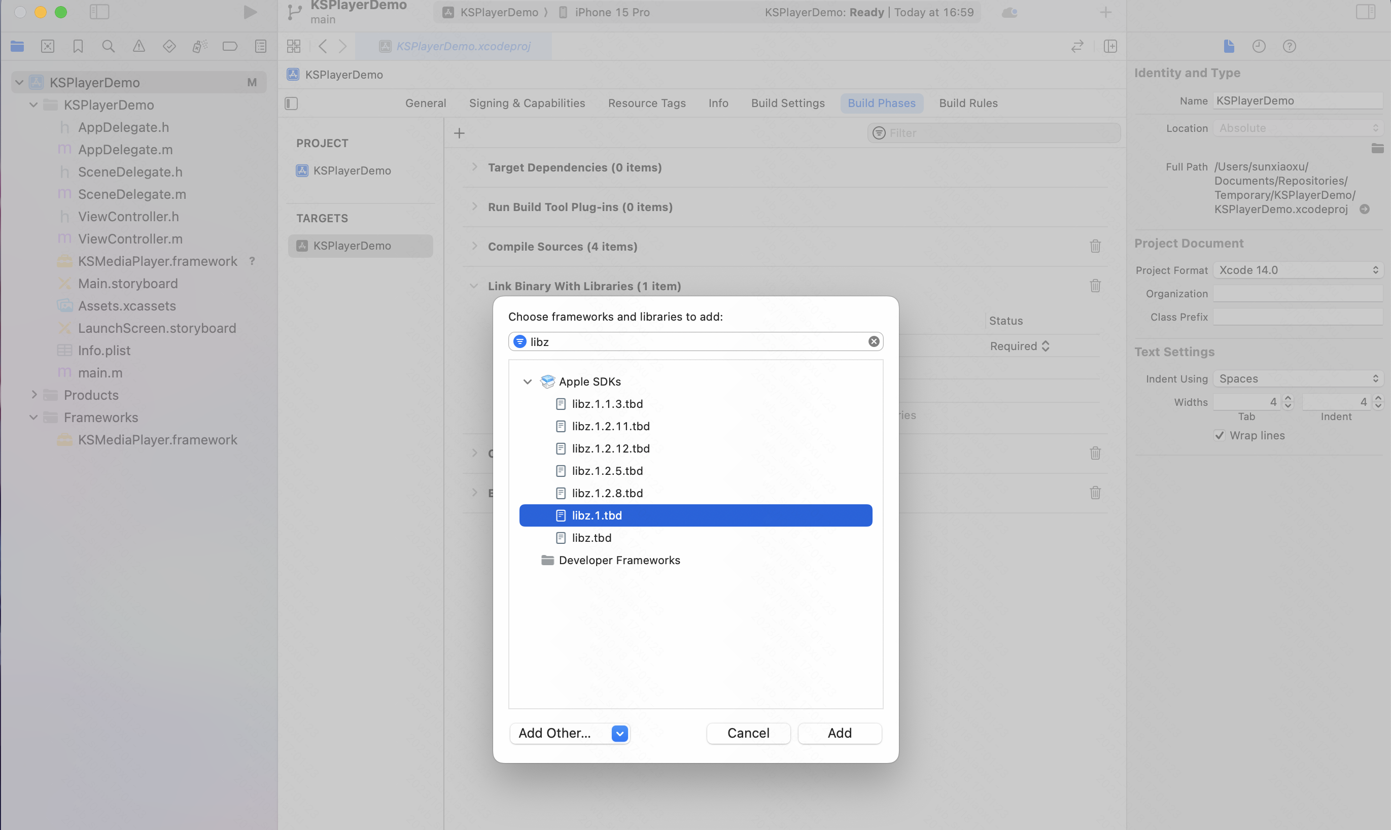
Task: Click the Add button in dialog
Action: click(x=840, y=733)
